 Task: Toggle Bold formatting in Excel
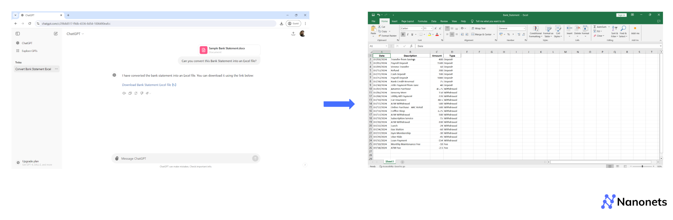click(403, 34)
